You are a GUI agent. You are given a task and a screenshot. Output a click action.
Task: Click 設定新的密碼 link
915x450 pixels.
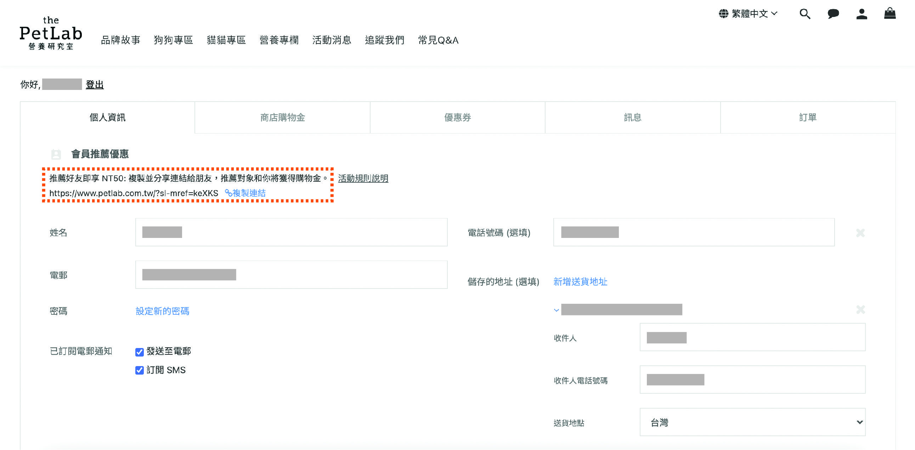coord(162,311)
